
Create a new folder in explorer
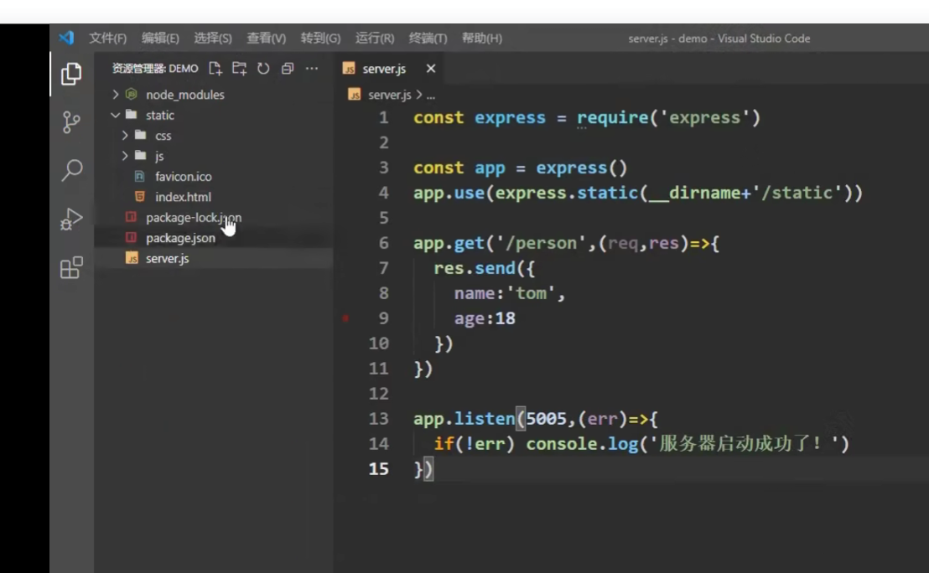(239, 69)
